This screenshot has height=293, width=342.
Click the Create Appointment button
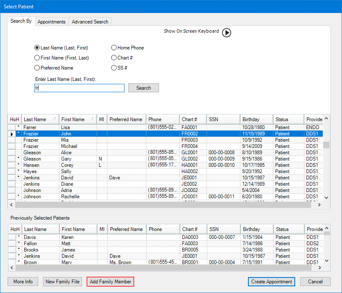tap(271, 282)
